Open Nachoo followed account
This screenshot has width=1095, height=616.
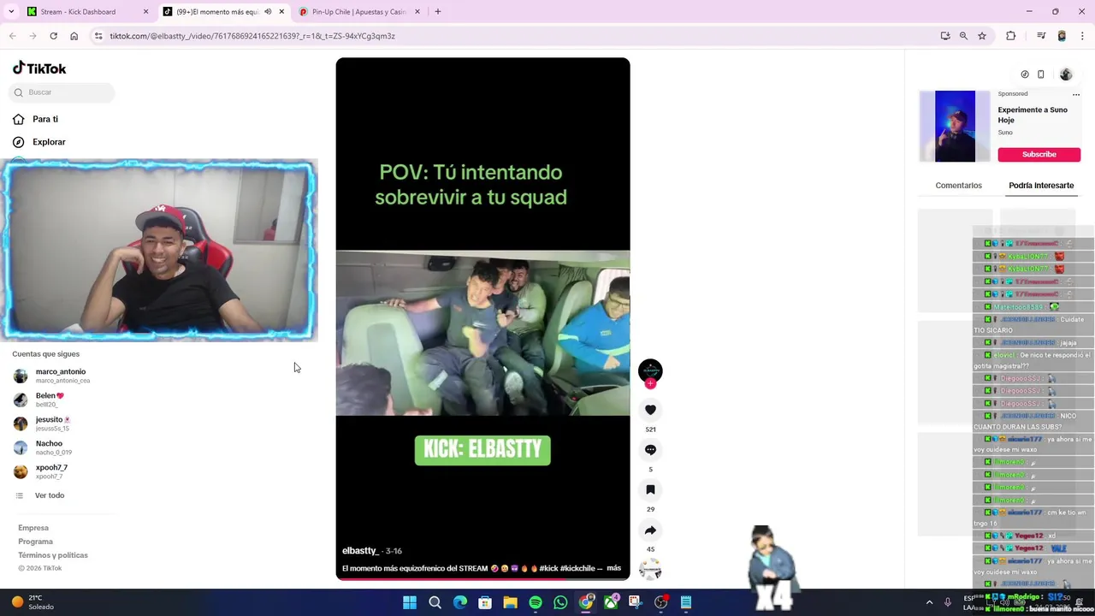click(x=43, y=447)
